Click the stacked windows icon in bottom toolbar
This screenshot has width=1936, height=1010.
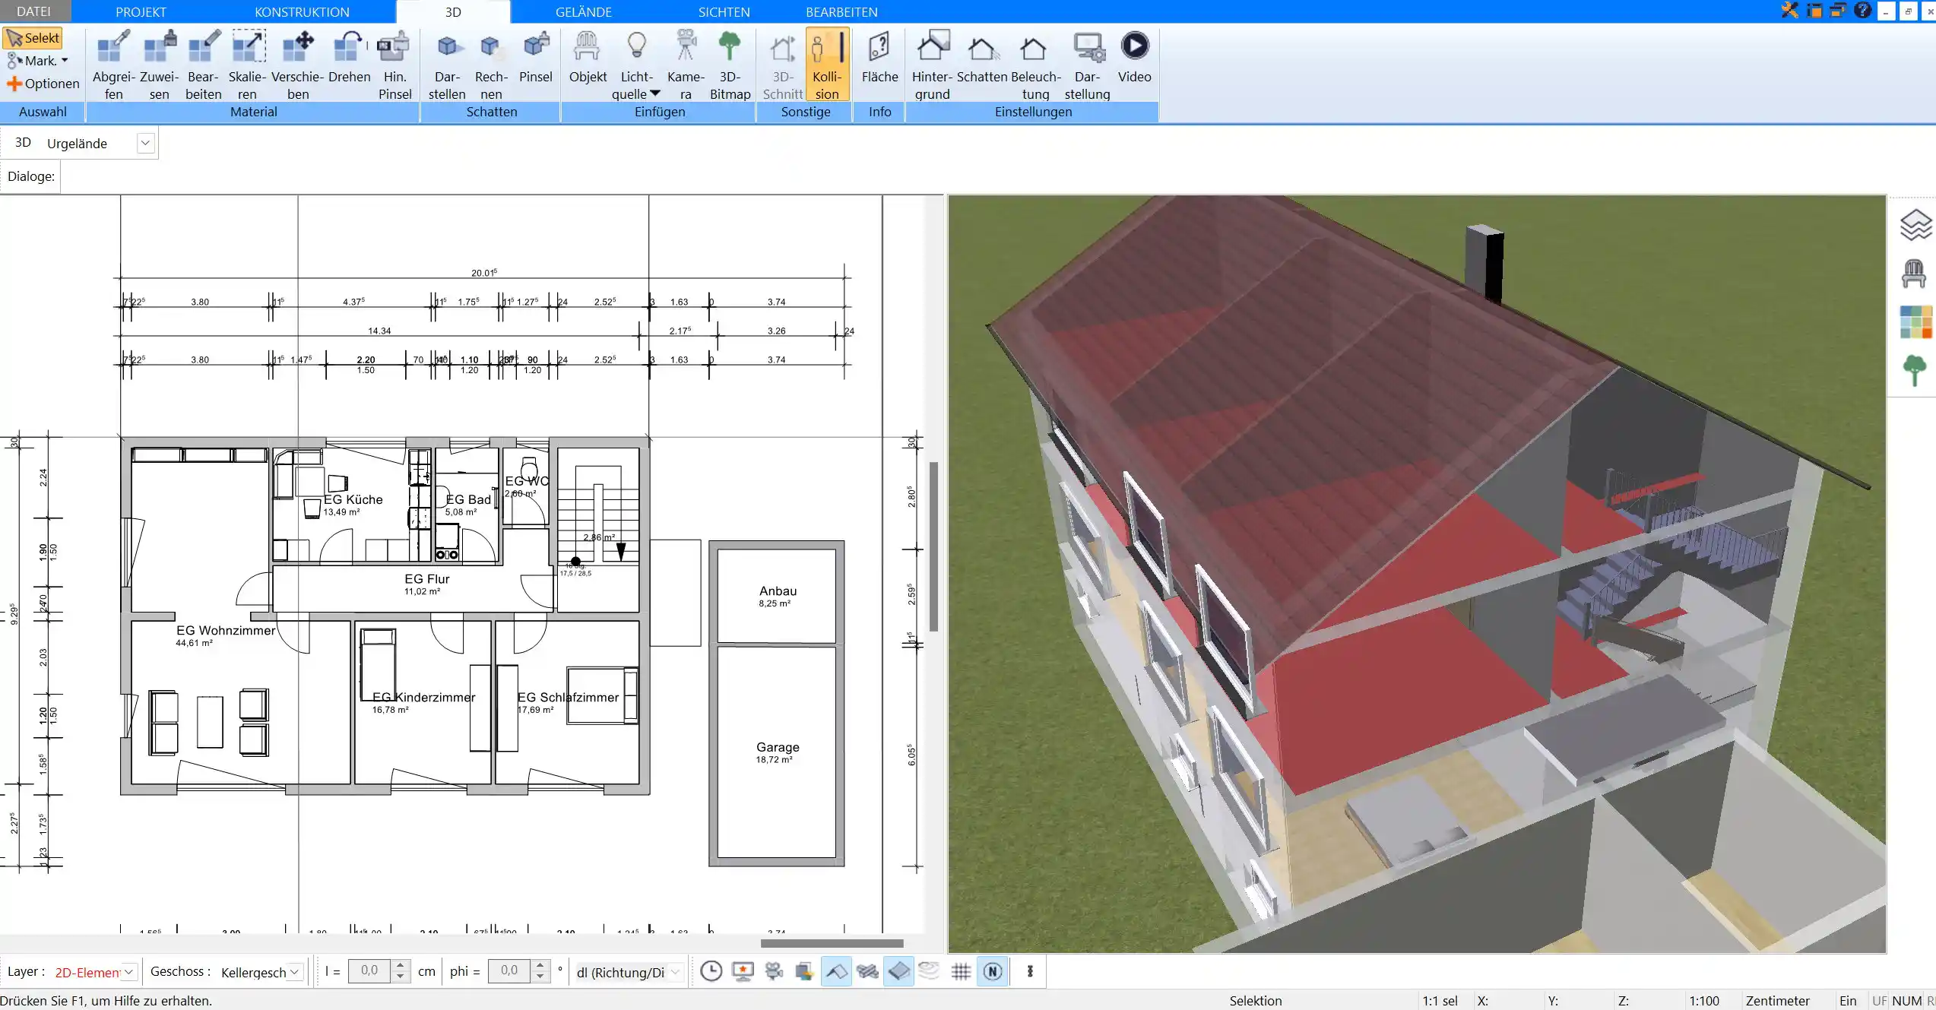pos(804,971)
